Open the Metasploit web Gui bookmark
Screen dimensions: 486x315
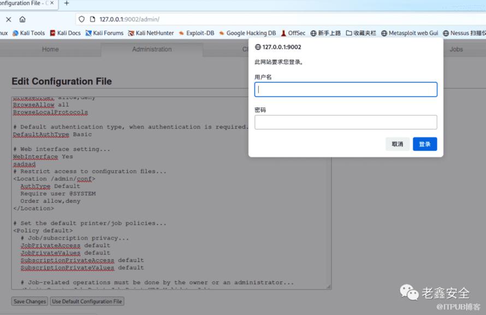pyautogui.click(x=409, y=33)
